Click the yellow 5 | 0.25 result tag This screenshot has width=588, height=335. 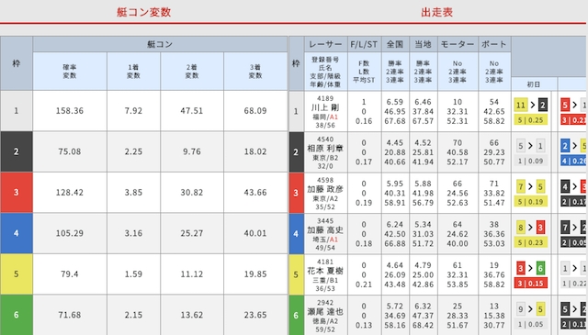pyautogui.click(x=531, y=120)
